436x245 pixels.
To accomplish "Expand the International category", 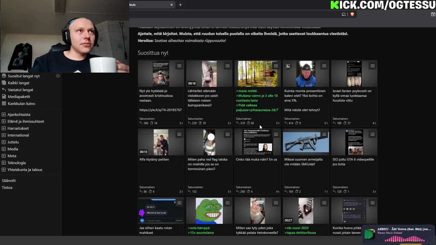I will click(4, 135).
